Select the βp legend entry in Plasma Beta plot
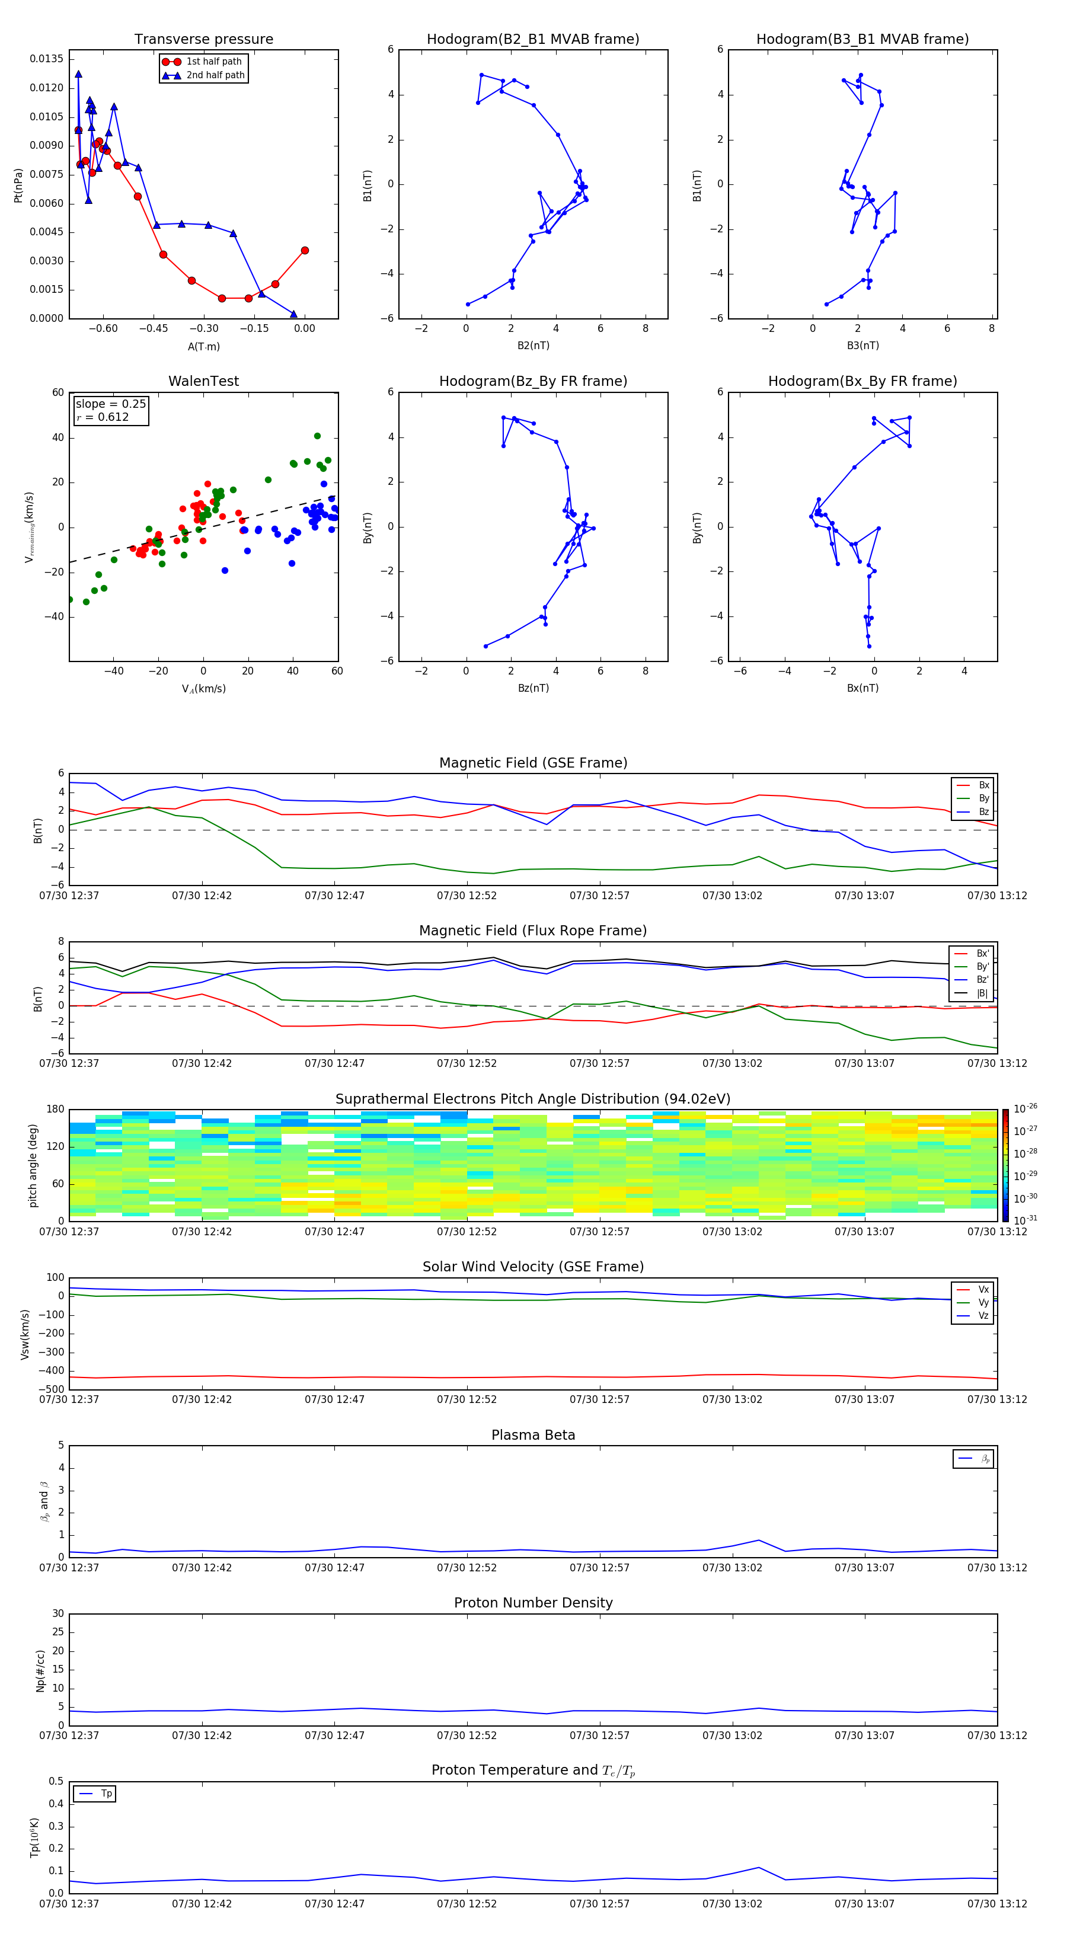The image size is (1067, 1956). coord(973,1459)
